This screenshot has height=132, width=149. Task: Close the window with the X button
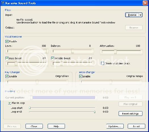coord(145,3)
